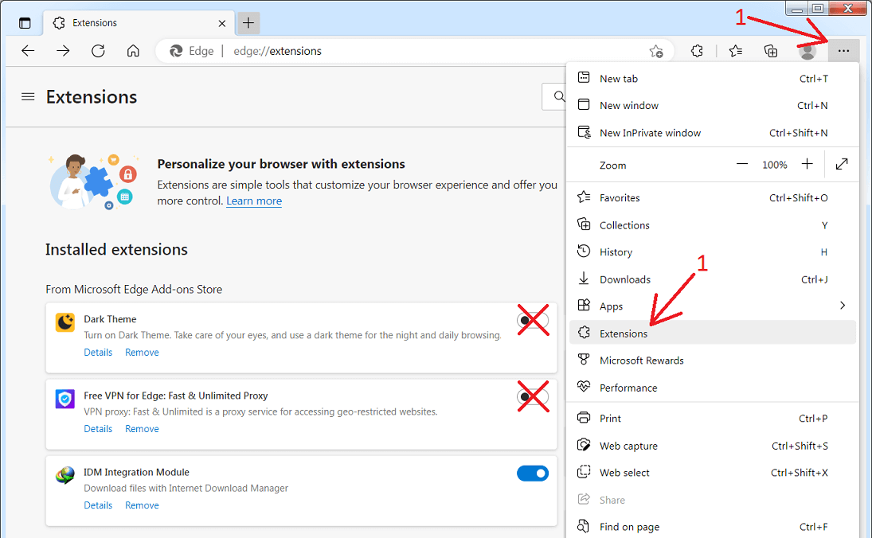Screen dimensions: 872x538
Task: Enable the Dark Theme extension toggle
Action: [x=532, y=320]
